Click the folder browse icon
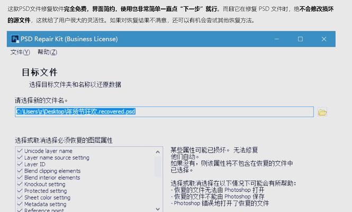Image resolution: width=352 pixels, height=212 pixels. [x=322, y=112]
